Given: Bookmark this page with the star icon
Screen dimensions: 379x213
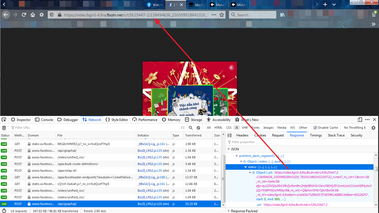Looking at the screenshot, I should 222,15.
